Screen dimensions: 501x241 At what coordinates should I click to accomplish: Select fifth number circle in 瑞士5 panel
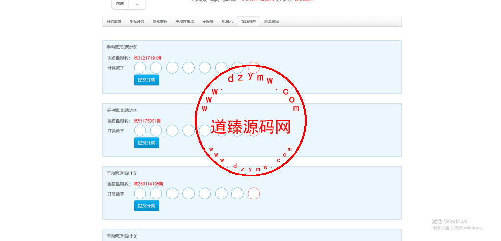tap(205, 194)
